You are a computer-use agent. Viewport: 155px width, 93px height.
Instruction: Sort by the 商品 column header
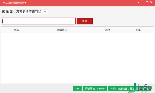16,30
